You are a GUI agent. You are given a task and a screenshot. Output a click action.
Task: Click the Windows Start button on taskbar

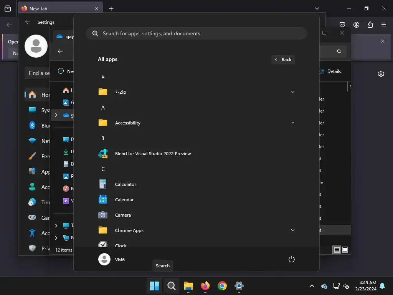pos(154,286)
